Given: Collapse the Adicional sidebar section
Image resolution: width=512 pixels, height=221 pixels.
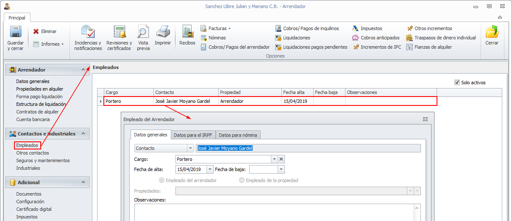Looking at the screenshot, I should (83, 182).
